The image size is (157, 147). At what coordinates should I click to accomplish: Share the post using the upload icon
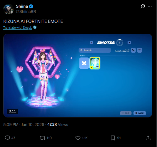(148, 138)
